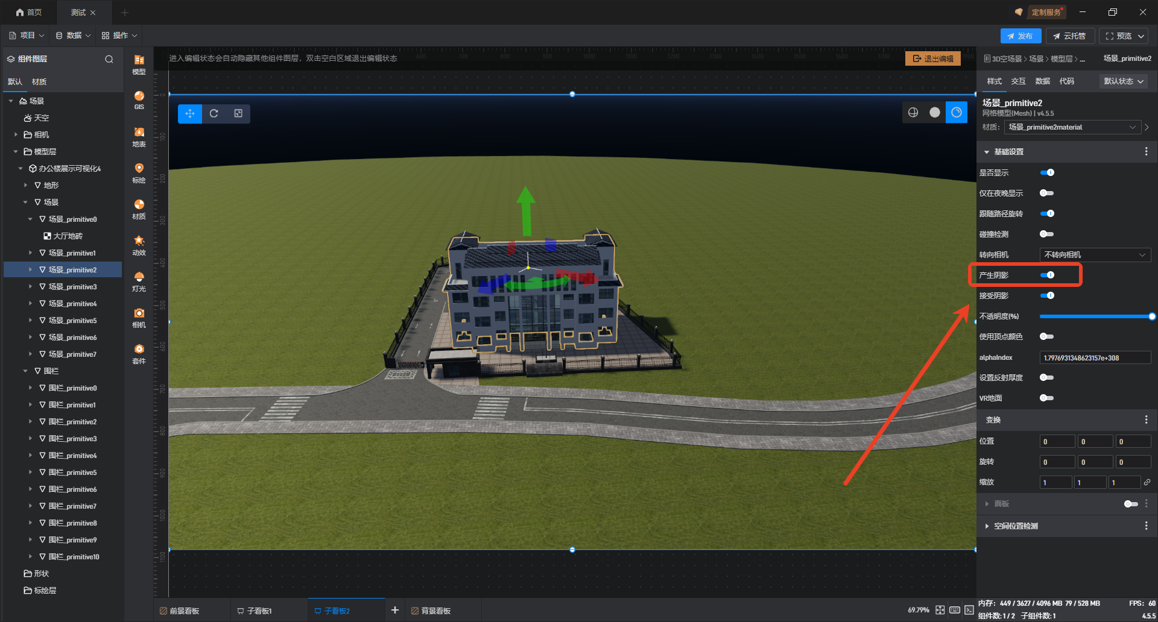1158x622 pixels.
Task: Add a new board with plus icon
Action: [395, 610]
